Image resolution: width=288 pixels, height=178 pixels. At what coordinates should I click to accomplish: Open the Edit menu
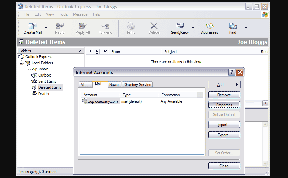click(38, 14)
